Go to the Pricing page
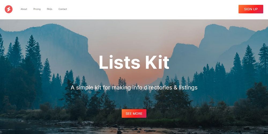 pos(37,9)
